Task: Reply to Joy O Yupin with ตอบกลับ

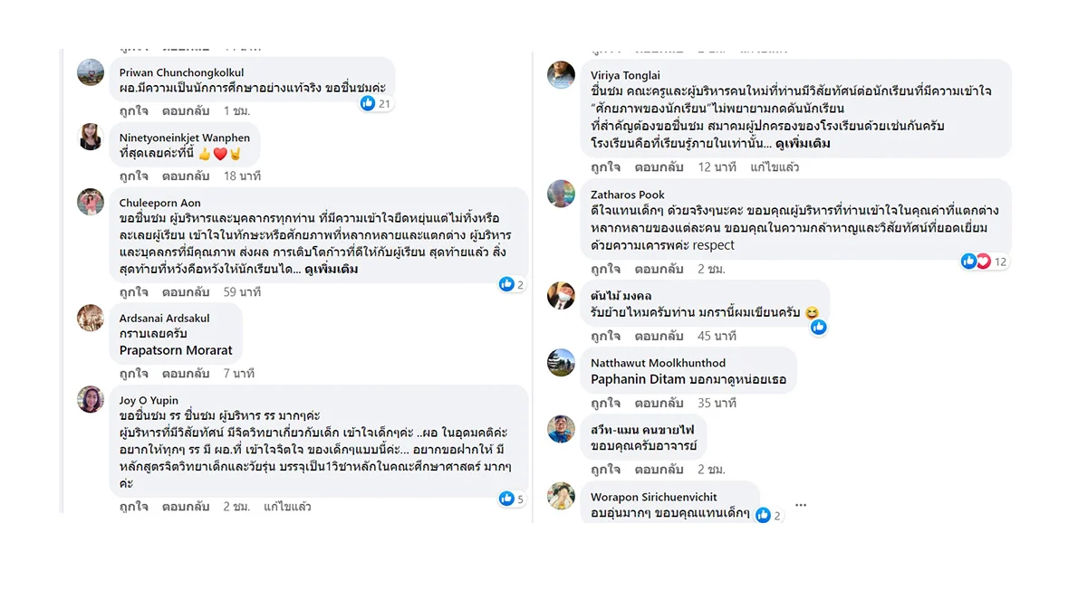Action: coord(186,507)
